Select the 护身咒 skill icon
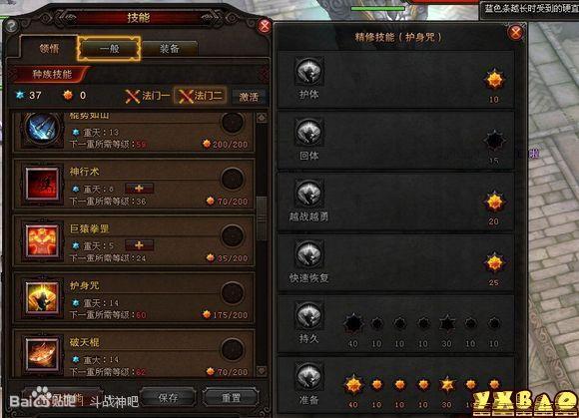579x418 pixels. (x=42, y=297)
